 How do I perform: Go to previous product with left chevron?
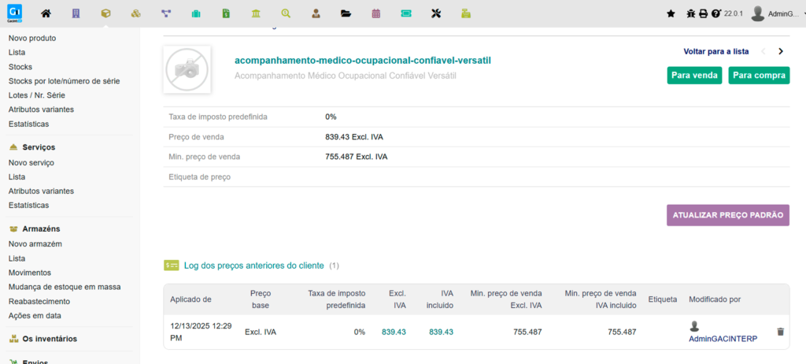coord(763,51)
